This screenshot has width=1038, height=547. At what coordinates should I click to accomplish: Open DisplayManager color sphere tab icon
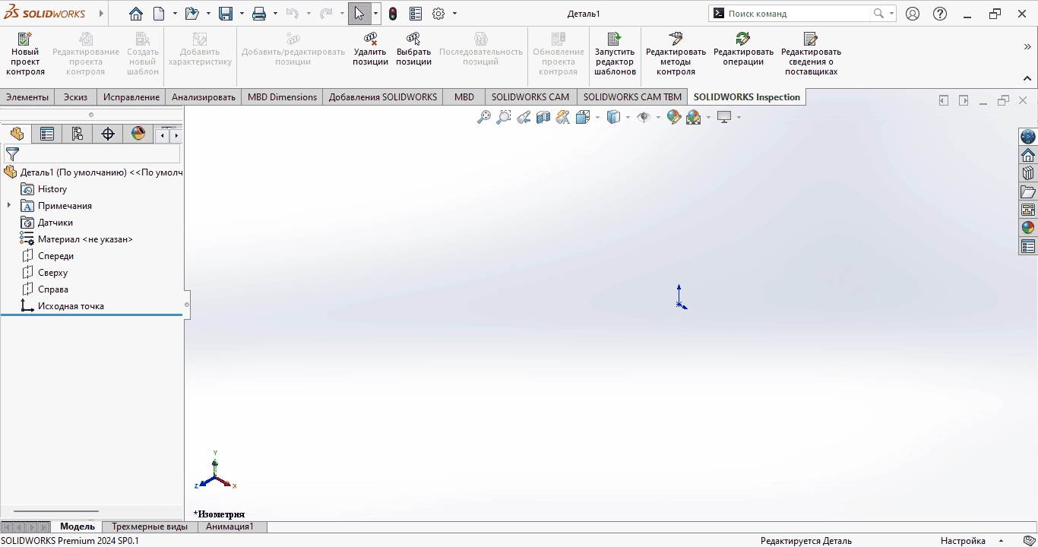138,134
